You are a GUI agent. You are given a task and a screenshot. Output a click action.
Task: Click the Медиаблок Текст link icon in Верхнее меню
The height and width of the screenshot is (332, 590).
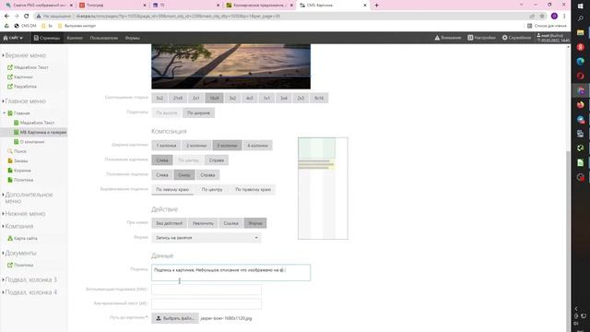(10, 67)
